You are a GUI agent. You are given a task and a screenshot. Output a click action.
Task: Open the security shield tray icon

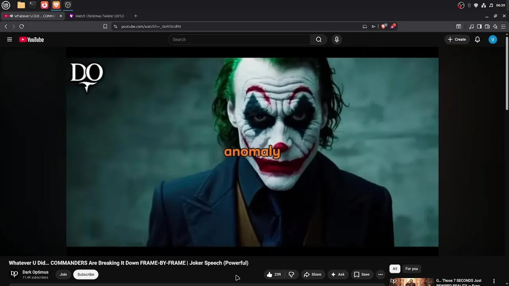(x=476, y=5)
